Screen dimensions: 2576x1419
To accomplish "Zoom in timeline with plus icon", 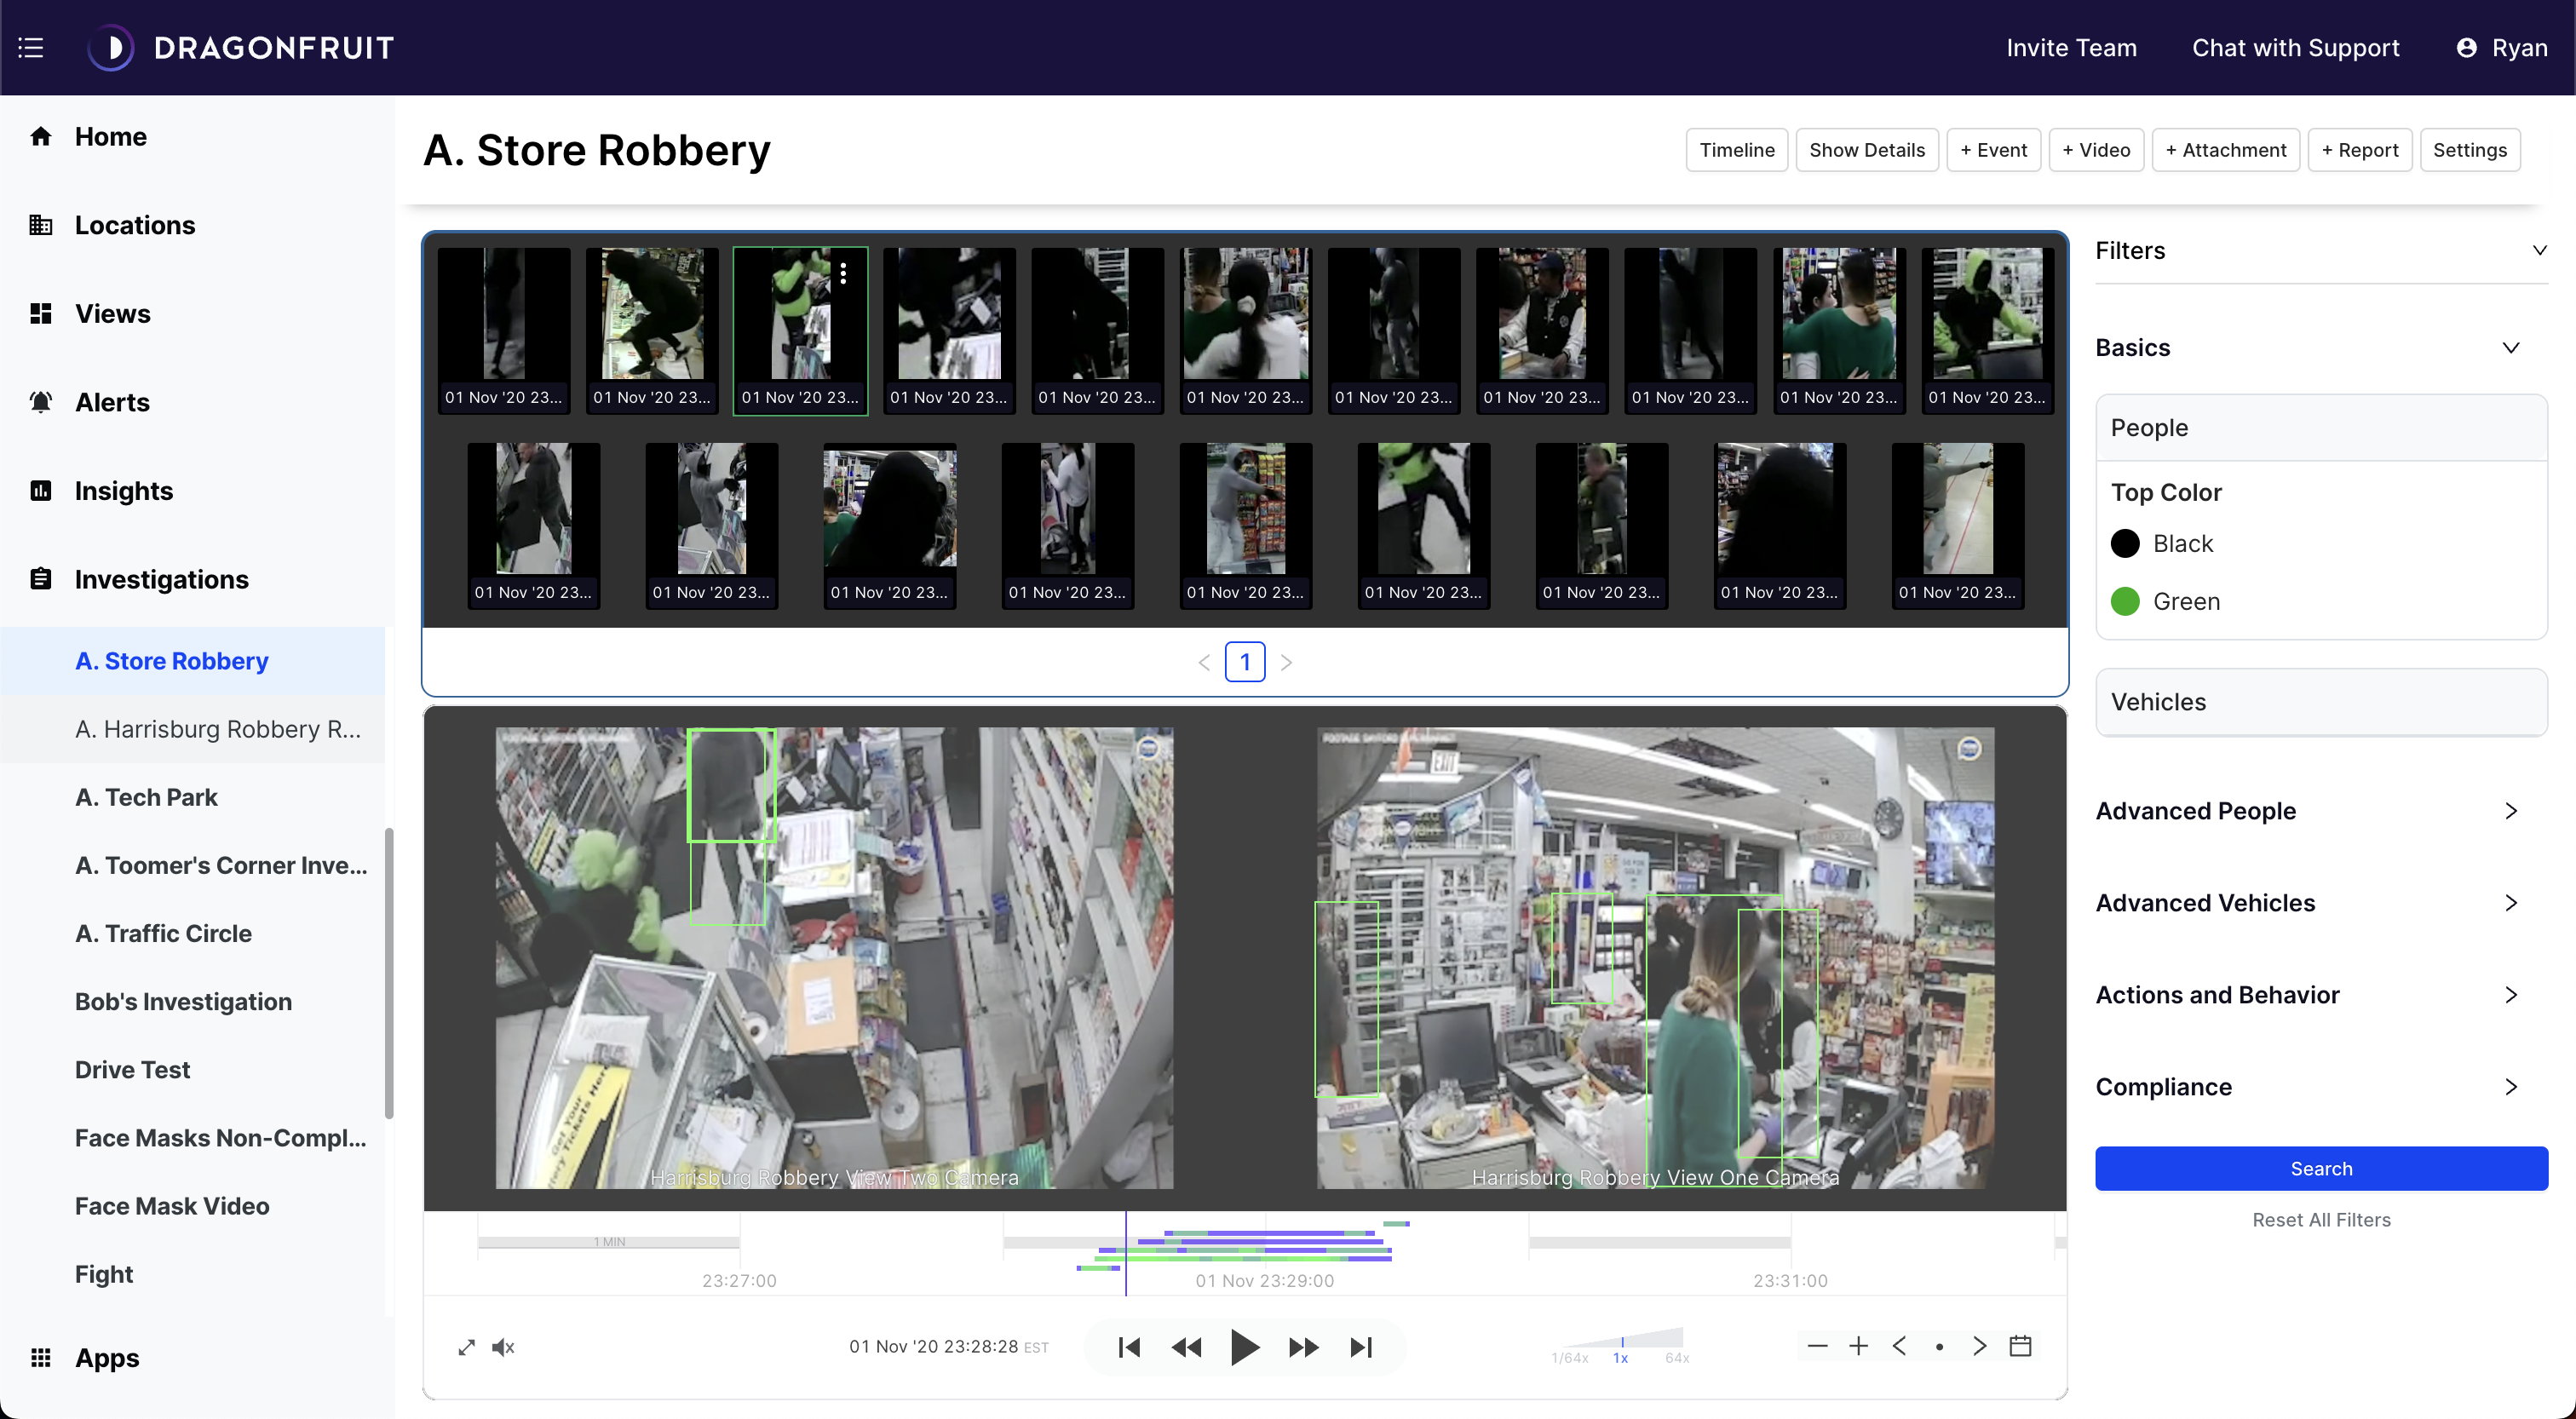I will click(x=1858, y=1346).
